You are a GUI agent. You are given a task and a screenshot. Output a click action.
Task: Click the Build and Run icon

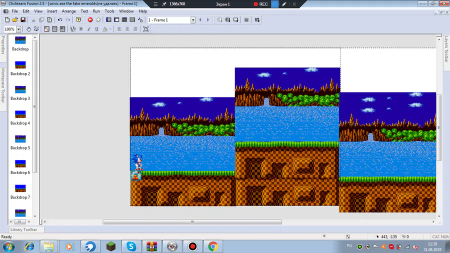[x=257, y=20]
